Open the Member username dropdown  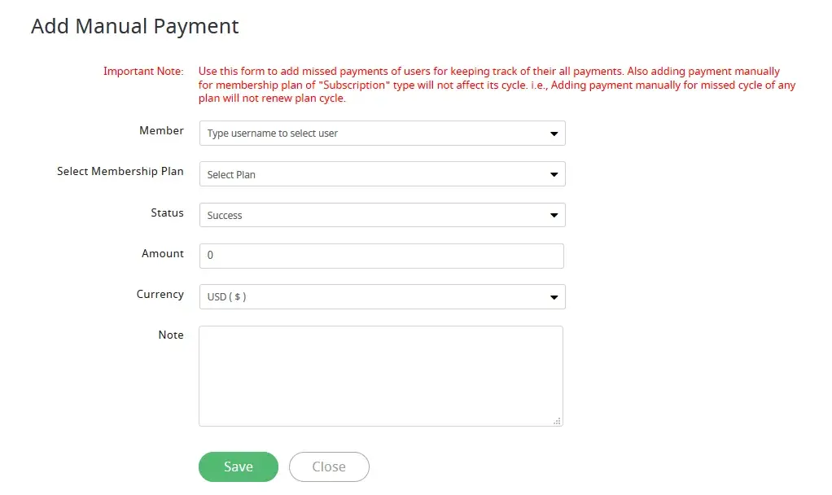(x=374, y=134)
